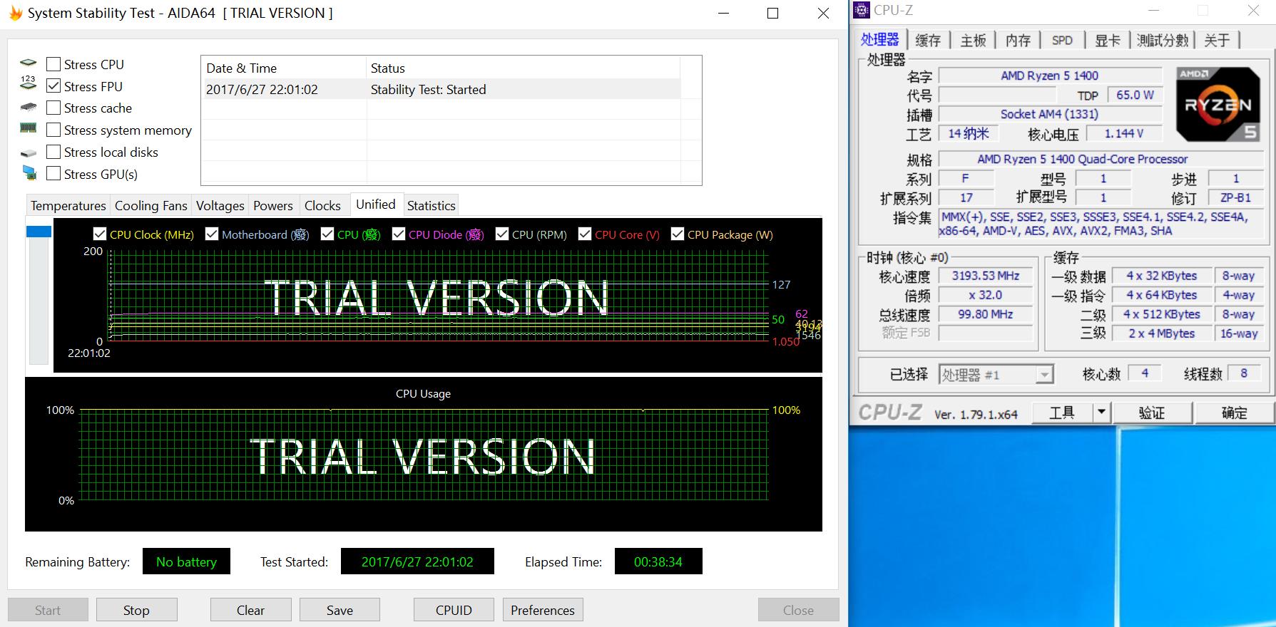Open the processor selection dropdown in CPU-Z

(x=1044, y=375)
